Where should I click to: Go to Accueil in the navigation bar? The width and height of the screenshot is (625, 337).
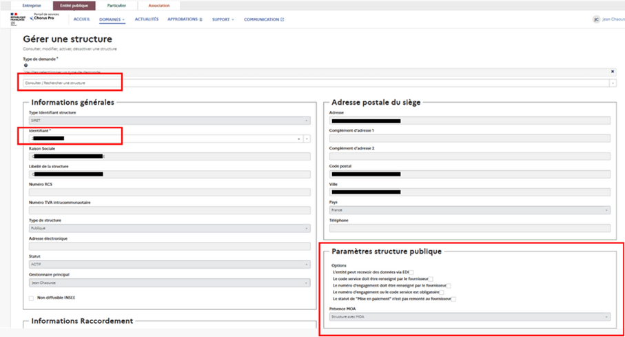pyautogui.click(x=82, y=19)
